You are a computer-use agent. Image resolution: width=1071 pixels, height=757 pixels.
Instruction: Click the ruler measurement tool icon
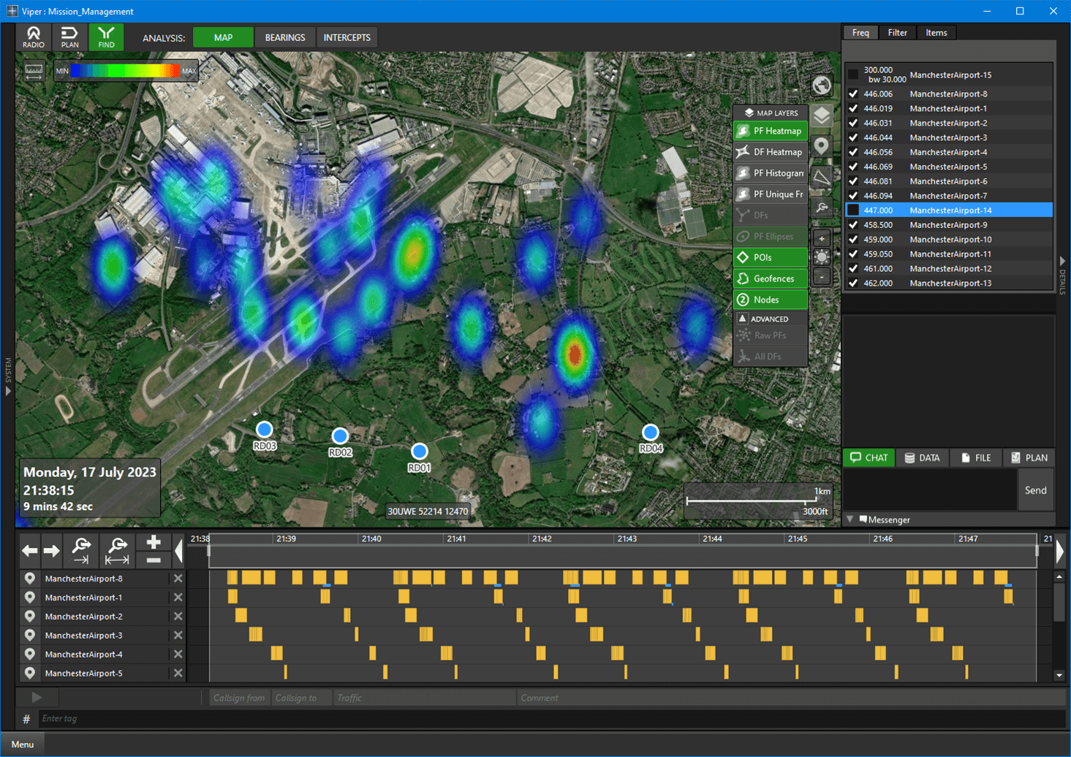click(34, 71)
